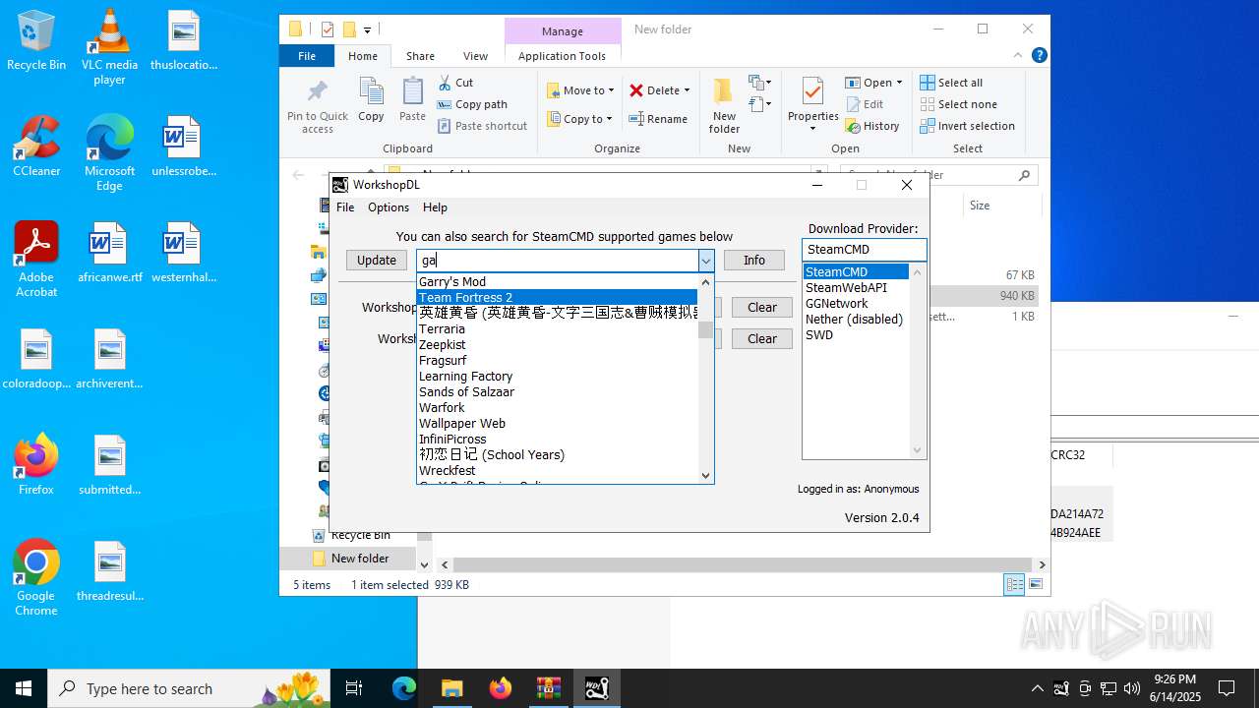Click the lower Clear button
1259x708 pixels.
(762, 339)
